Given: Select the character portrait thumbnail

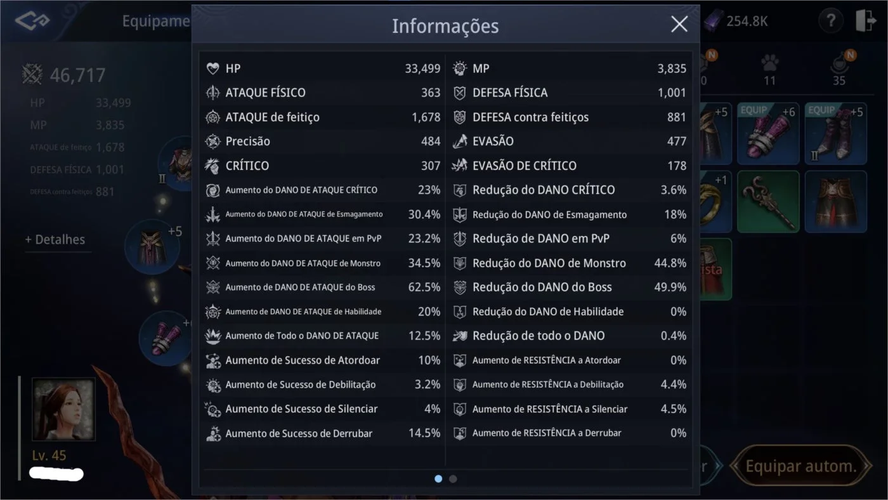Looking at the screenshot, I should coord(63,409).
